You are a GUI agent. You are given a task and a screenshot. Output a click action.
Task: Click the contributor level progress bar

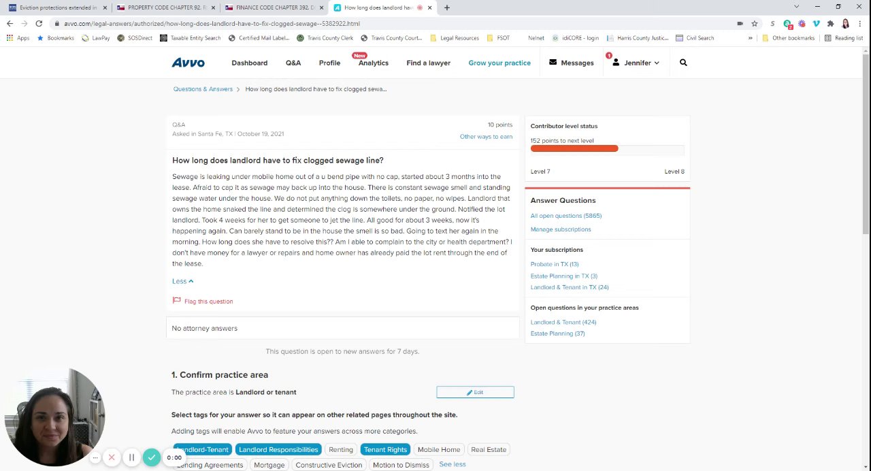tap(607, 148)
